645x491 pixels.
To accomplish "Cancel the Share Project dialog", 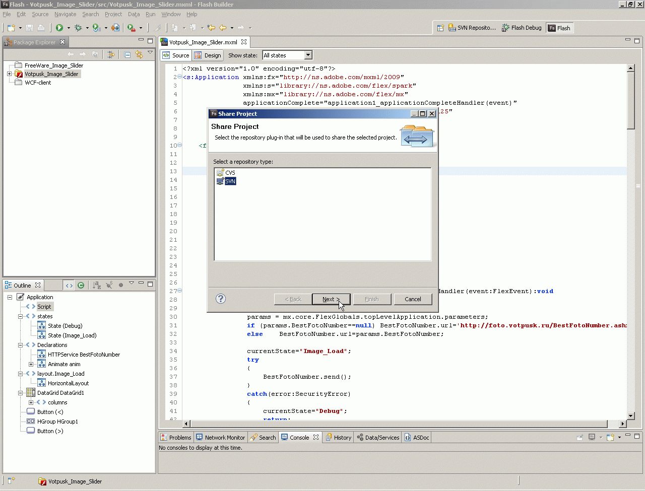I will [x=413, y=299].
